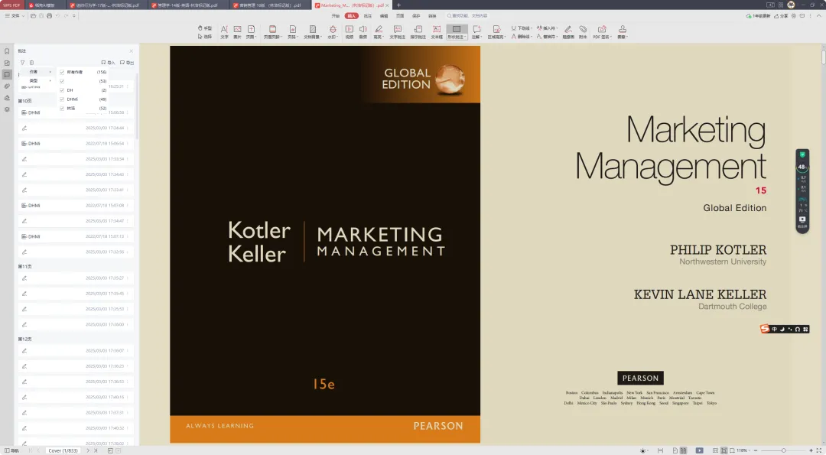The image size is (826, 455).
Task: Toggle the unnamed author (53) checkbox
Action: coord(62,81)
